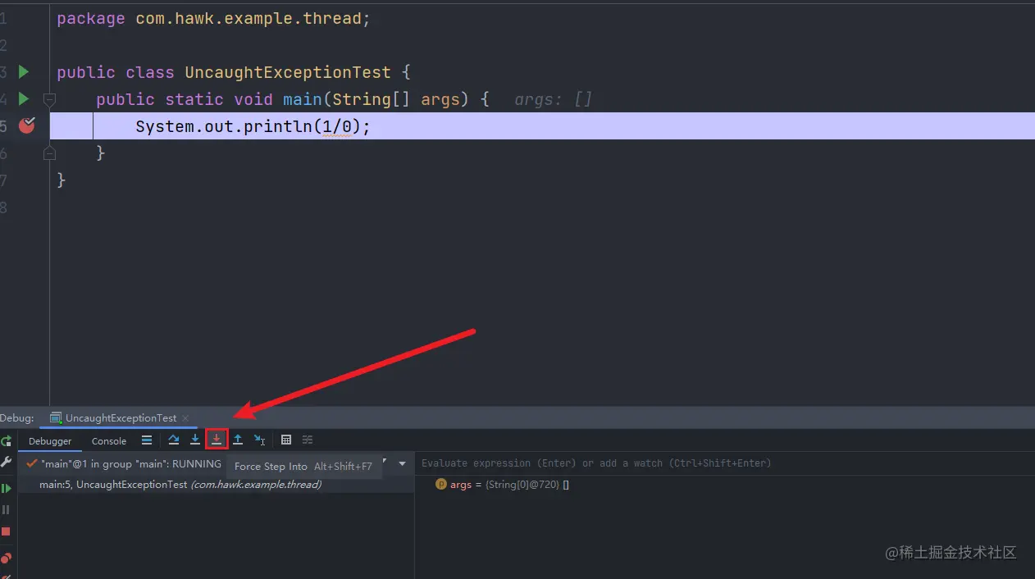Select the "main"@1 in group "main": RUNNING thread
The image size is (1035, 579).
coord(124,463)
